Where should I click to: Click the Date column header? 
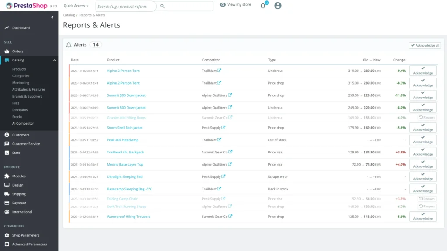pyautogui.click(x=75, y=60)
